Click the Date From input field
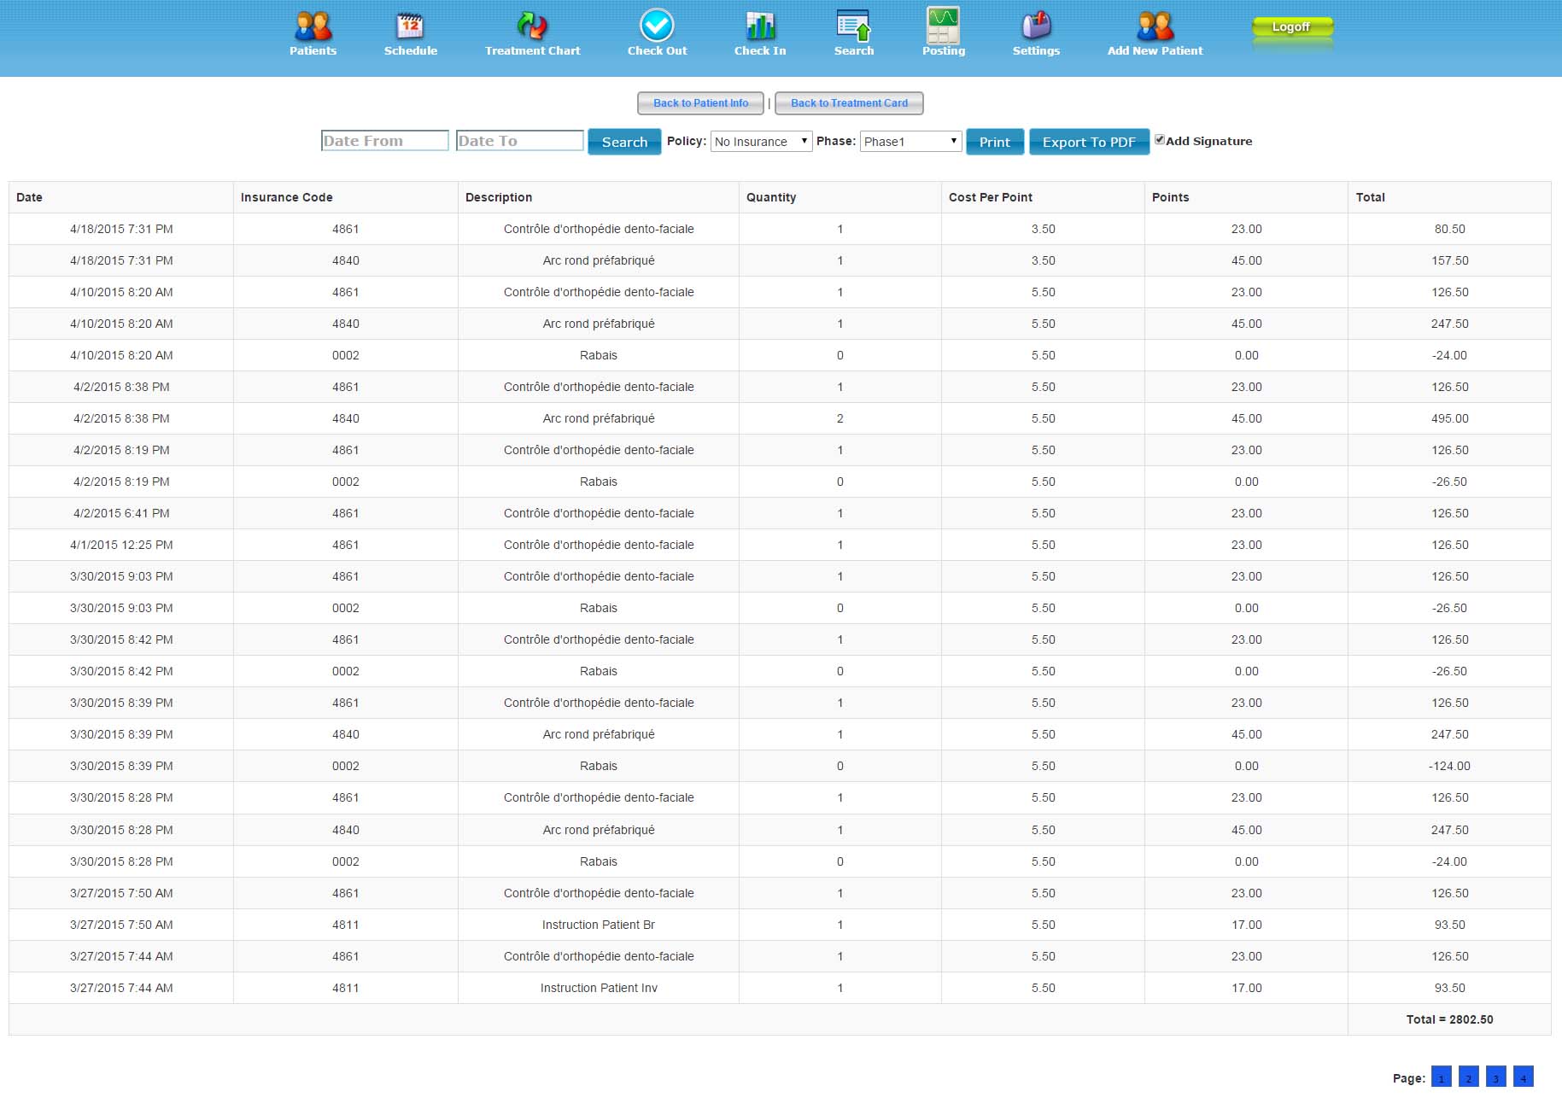Image resolution: width=1562 pixels, height=1115 pixels. pyautogui.click(x=384, y=141)
